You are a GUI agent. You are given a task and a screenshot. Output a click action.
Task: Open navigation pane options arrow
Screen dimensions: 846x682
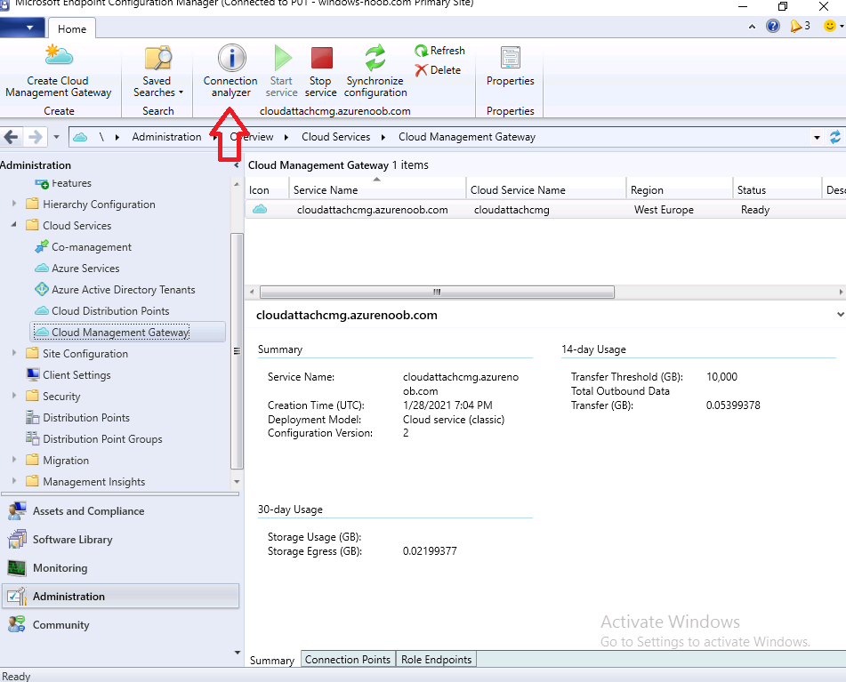(237, 653)
